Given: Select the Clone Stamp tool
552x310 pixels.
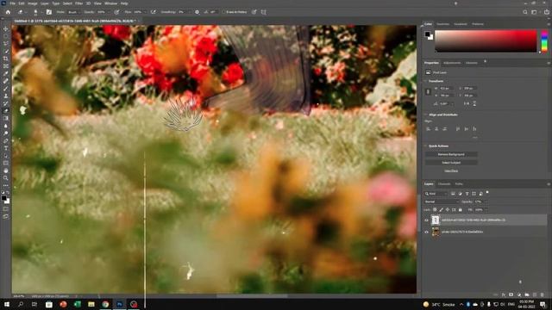Looking at the screenshot, I should point(6,96).
